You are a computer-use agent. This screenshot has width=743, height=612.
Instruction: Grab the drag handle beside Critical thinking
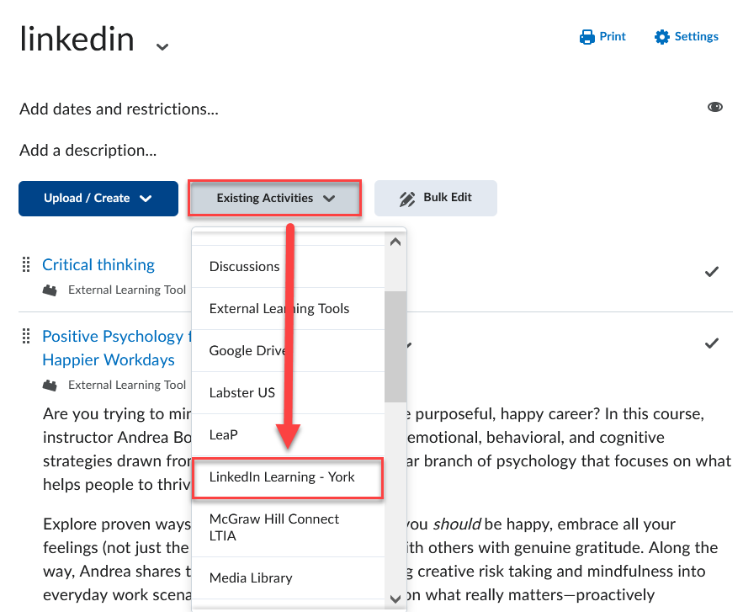coord(25,263)
